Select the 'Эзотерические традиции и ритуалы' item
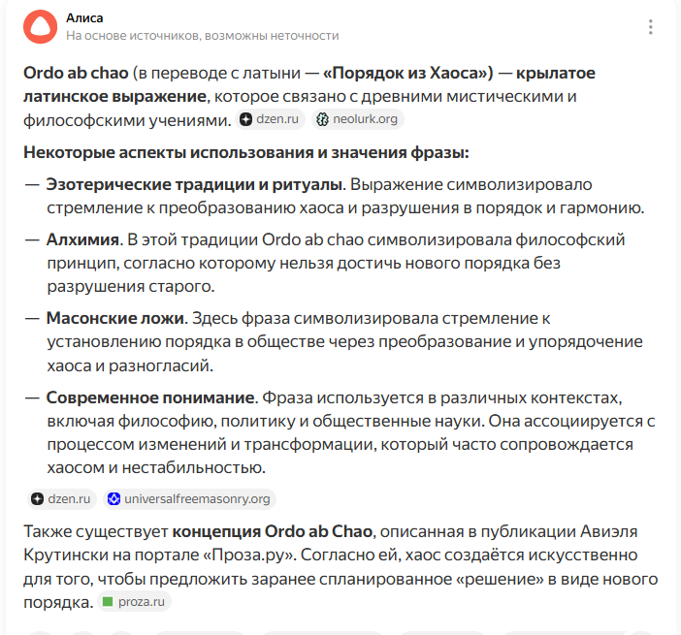The height and width of the screenshot is (635, 681). [x=194, y=184]
